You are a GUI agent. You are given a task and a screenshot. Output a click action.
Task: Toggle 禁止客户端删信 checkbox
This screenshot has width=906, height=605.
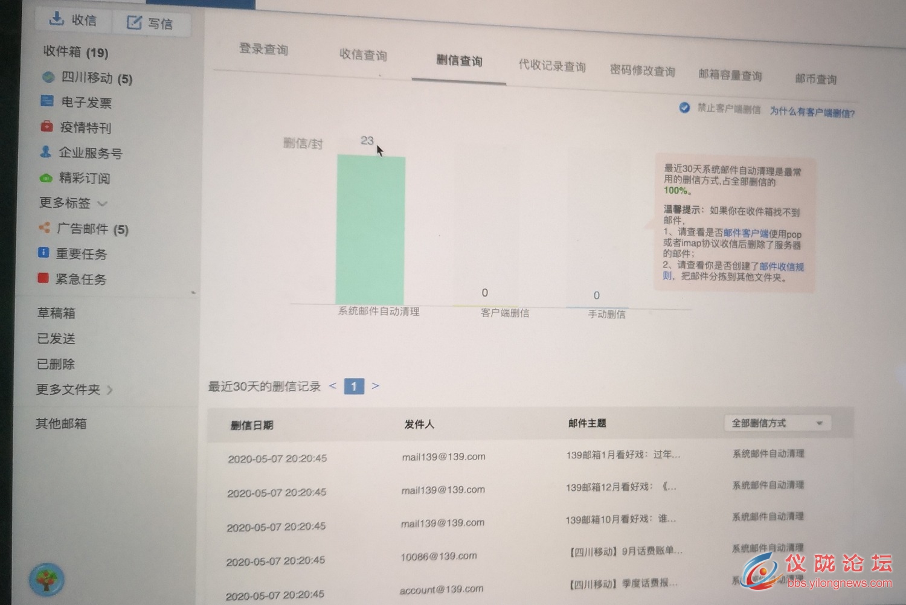pyautogui.click(x=684, y=107)
